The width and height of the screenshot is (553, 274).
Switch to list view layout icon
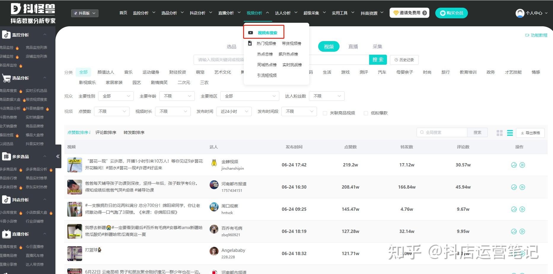510,133
